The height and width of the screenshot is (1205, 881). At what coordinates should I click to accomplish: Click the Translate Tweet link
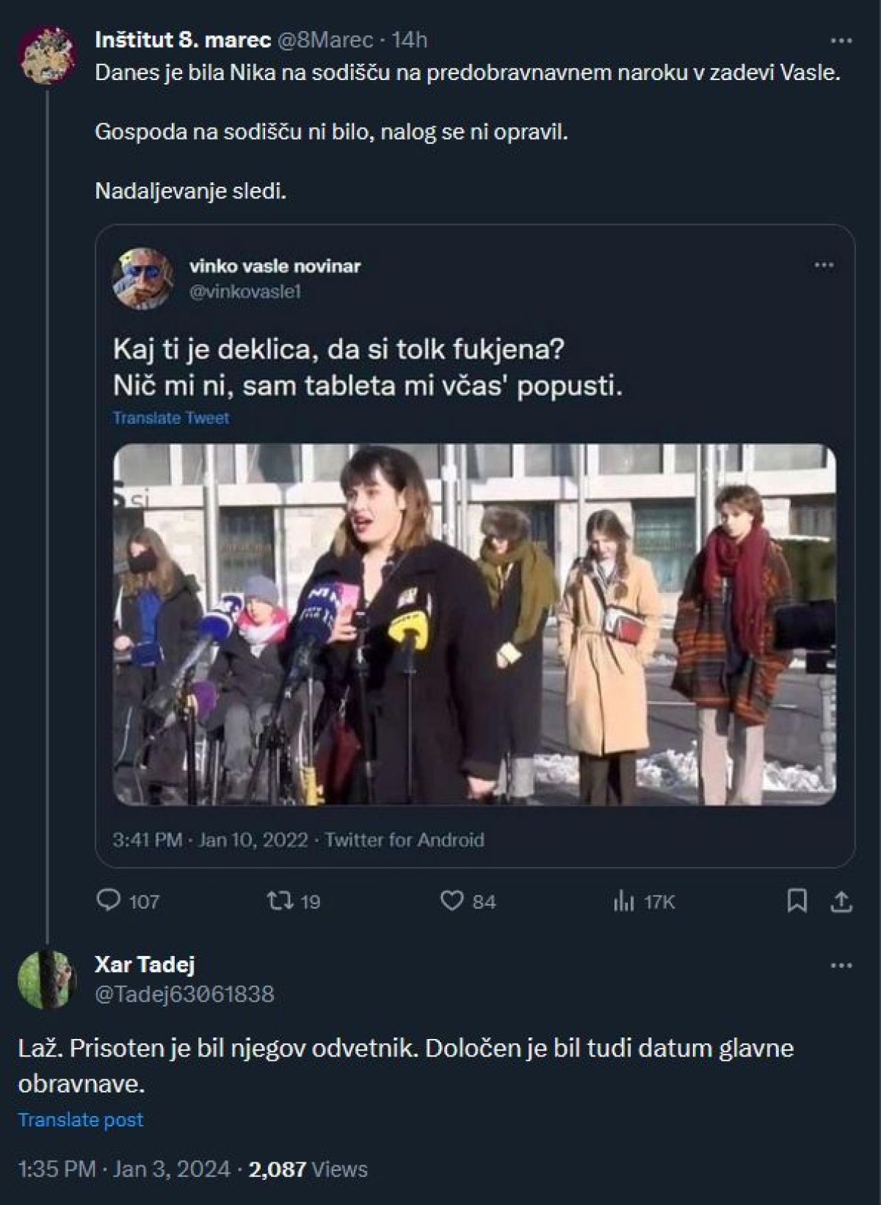click(x=171, y=418)
